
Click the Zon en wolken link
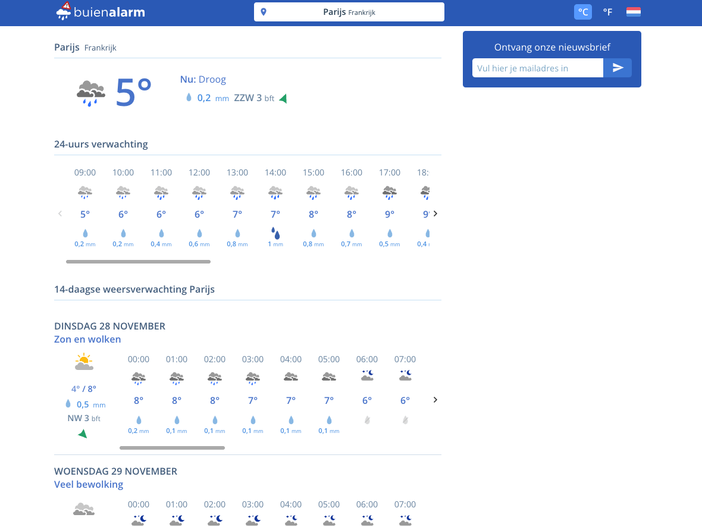(87, 340)
